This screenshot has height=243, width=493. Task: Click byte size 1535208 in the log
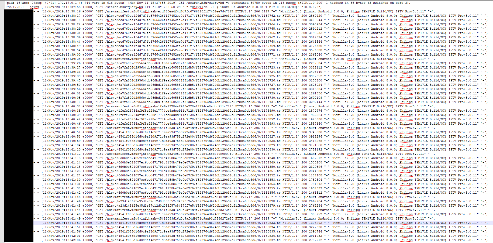point(315,162)
